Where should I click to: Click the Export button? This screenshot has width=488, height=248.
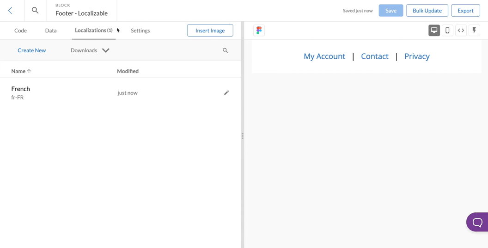(466, 11)
